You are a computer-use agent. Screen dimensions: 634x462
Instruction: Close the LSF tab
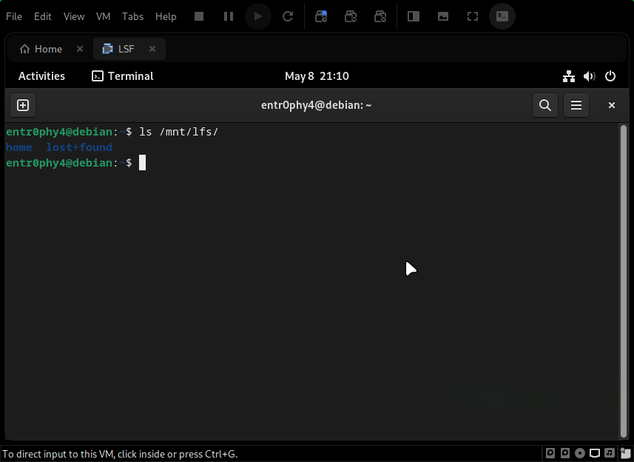[152, 49]
